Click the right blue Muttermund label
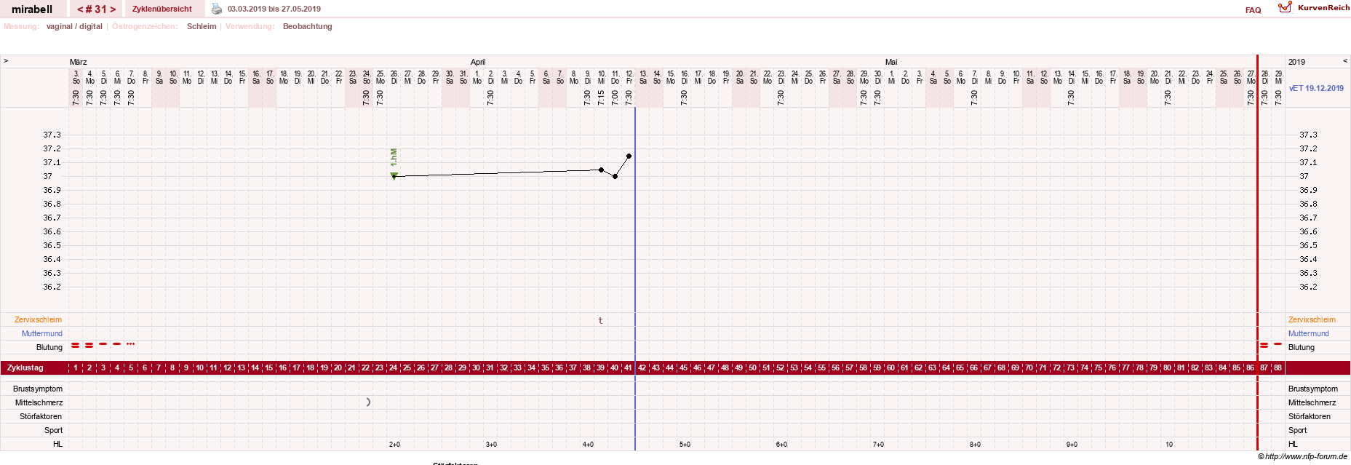 (1308, 333)
